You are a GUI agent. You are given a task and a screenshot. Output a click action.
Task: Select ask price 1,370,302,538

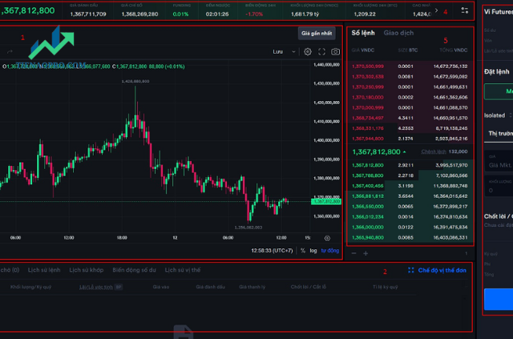click(368, 77)
